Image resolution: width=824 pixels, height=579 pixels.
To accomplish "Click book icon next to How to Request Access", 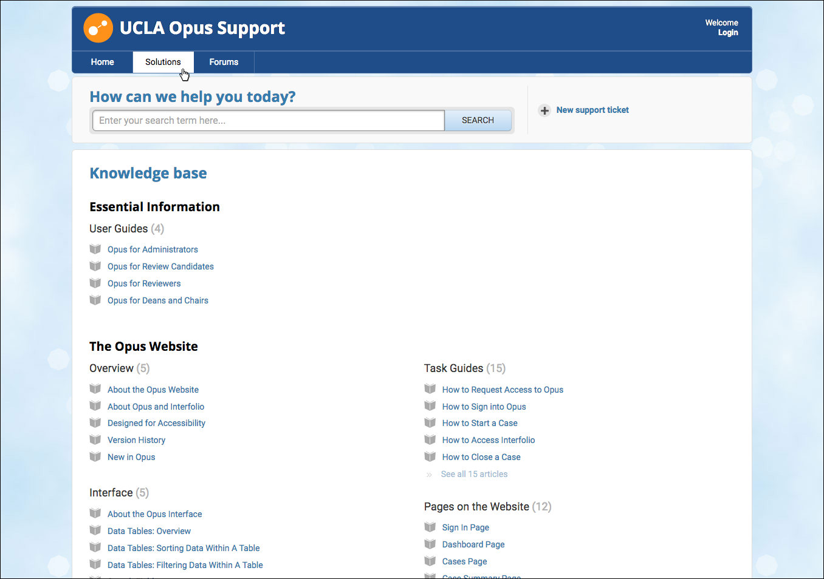I will [x=430, y=389].
